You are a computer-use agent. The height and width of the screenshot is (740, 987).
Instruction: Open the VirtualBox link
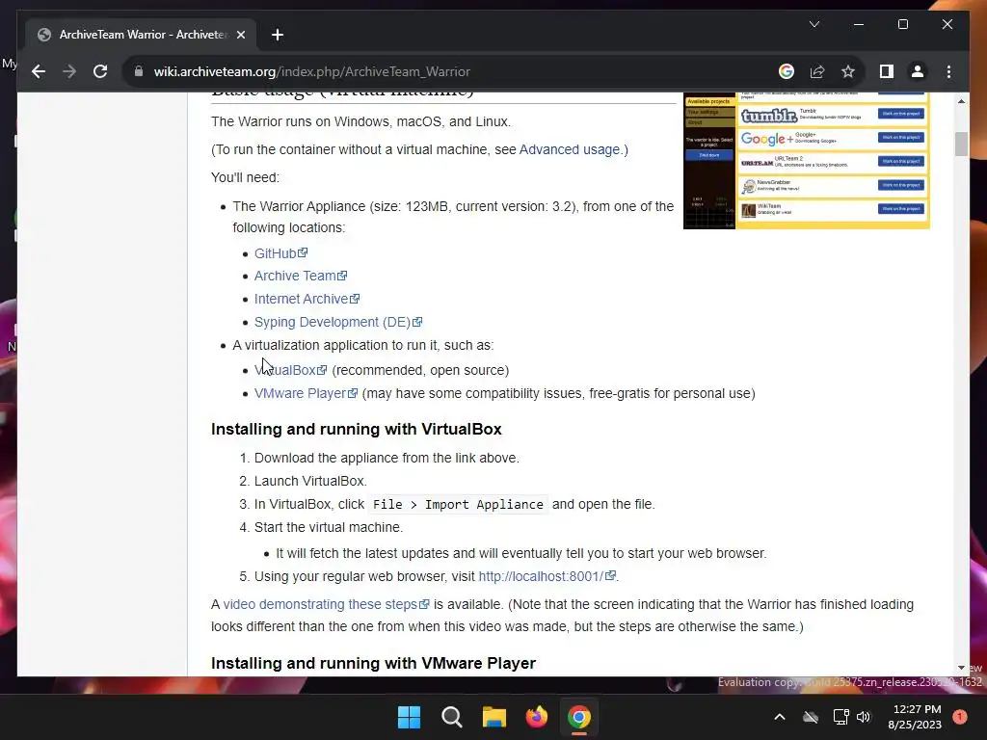coord(290,371)
